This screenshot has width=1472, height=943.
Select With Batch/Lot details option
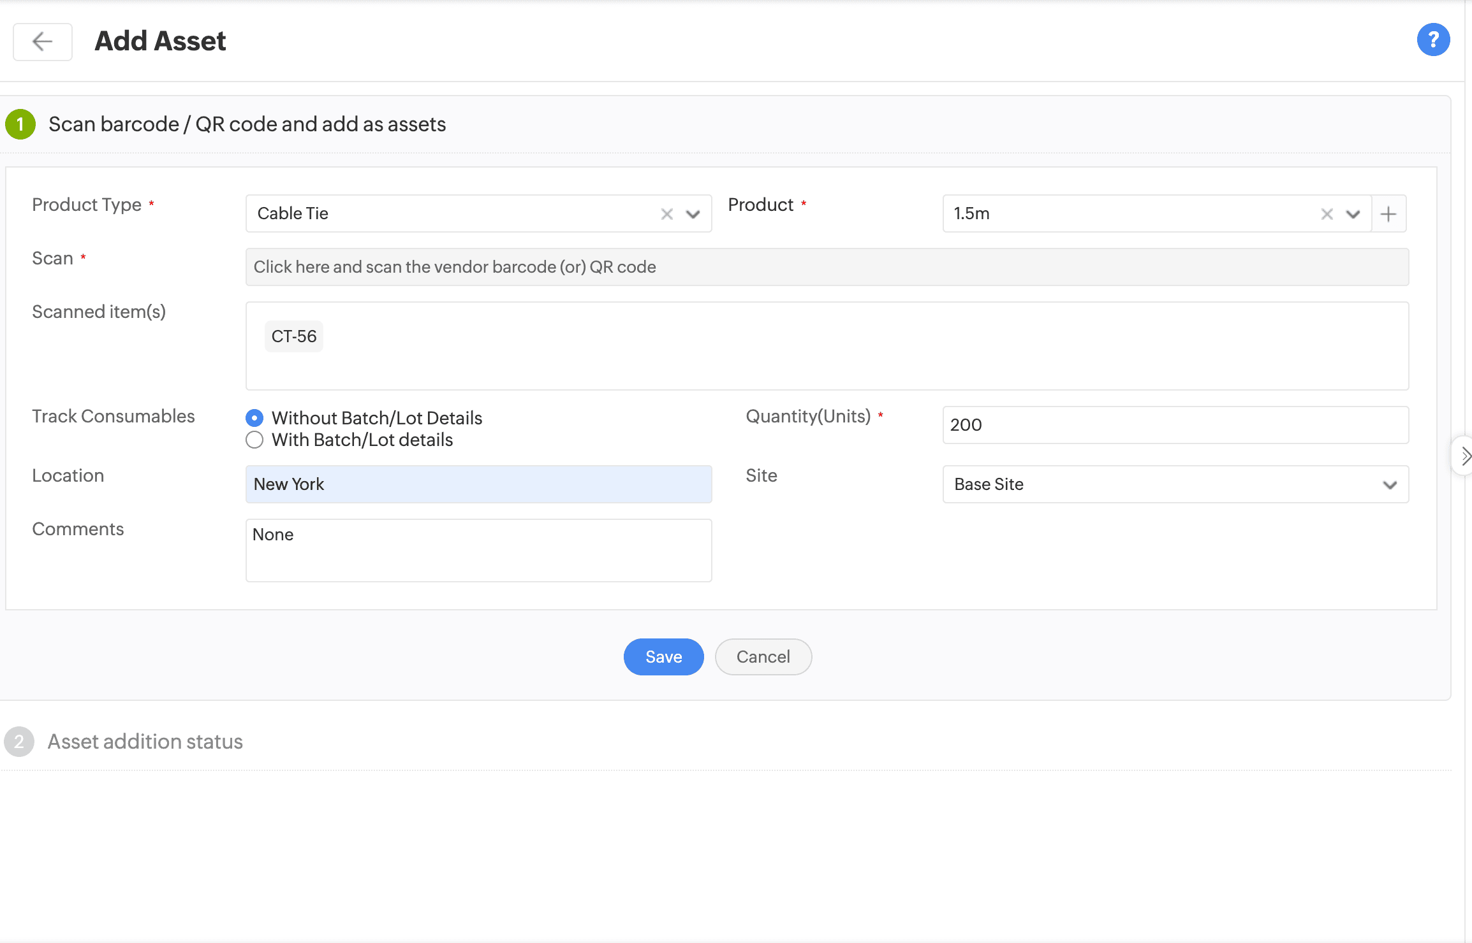254,440
